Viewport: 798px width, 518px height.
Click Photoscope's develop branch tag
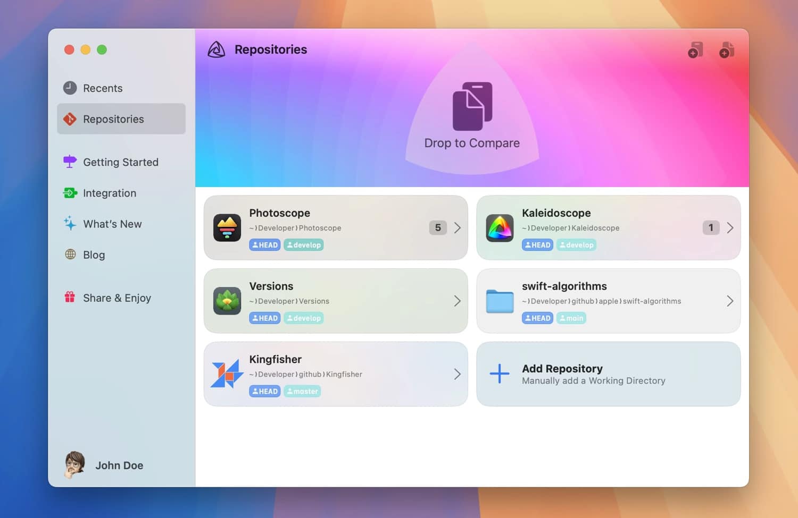coord(304,245)
